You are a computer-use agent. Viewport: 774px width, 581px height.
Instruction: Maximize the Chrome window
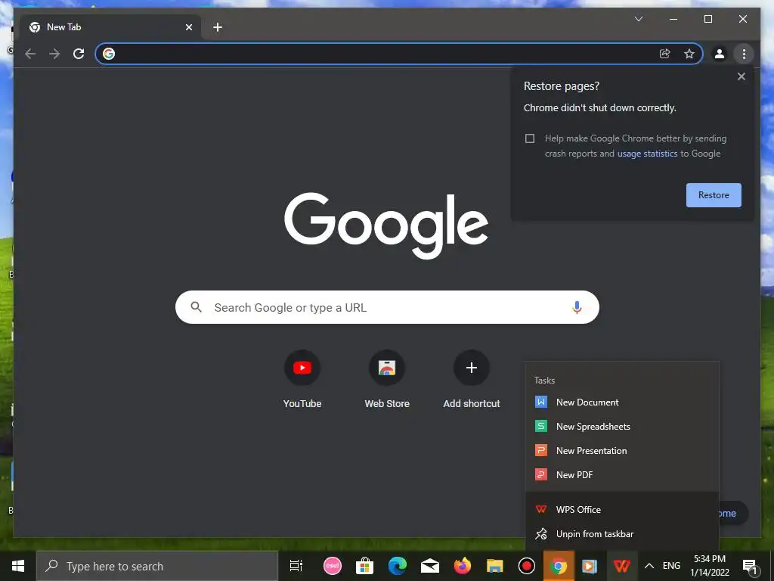tap(707, 19)
